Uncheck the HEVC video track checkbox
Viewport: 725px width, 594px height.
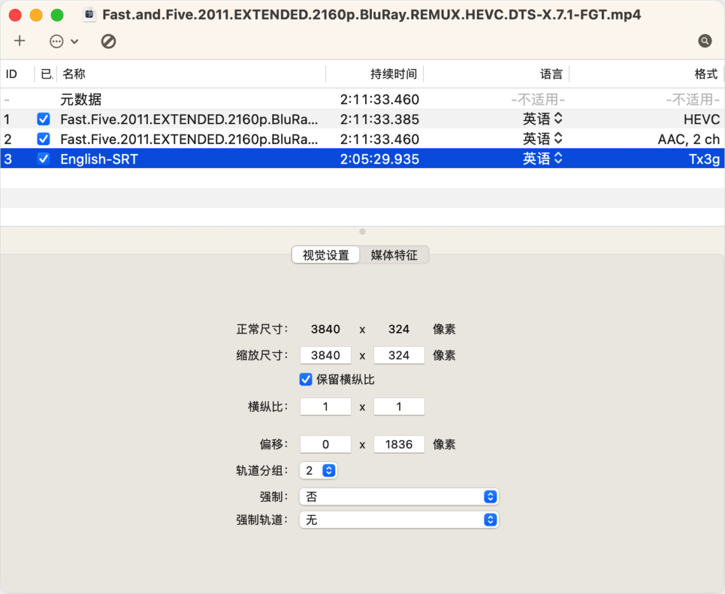[x=43, y=119]
